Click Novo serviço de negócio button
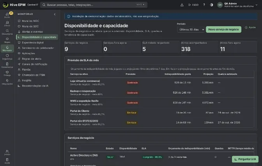Screen dimensions: 262x166 click(223, 29)
